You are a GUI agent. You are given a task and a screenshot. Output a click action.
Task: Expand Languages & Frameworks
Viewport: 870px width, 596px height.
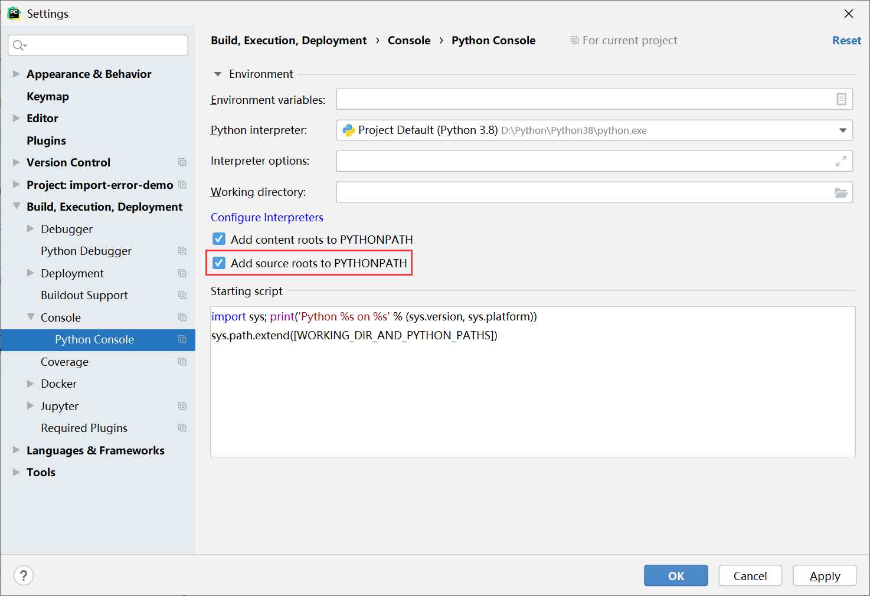click(x=17, y=450)
